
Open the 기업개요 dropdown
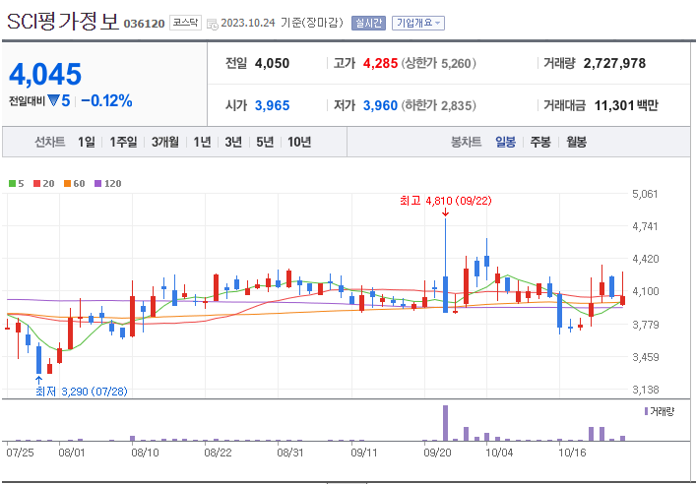point(417,23)
